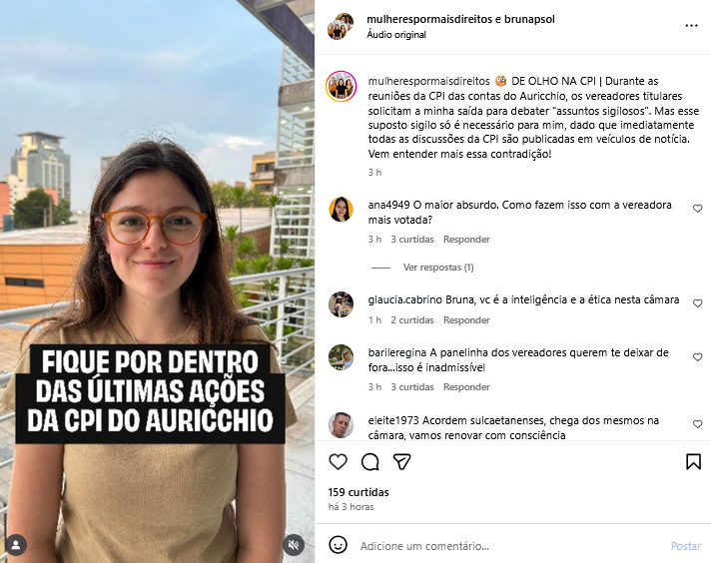
Task: Show tagged people icon on video
Action: pyautogui.click(x=16, y=545)
